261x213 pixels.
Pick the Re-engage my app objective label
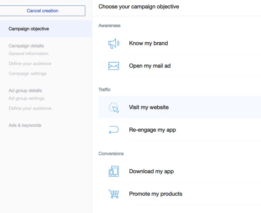[x=153, y=130]
